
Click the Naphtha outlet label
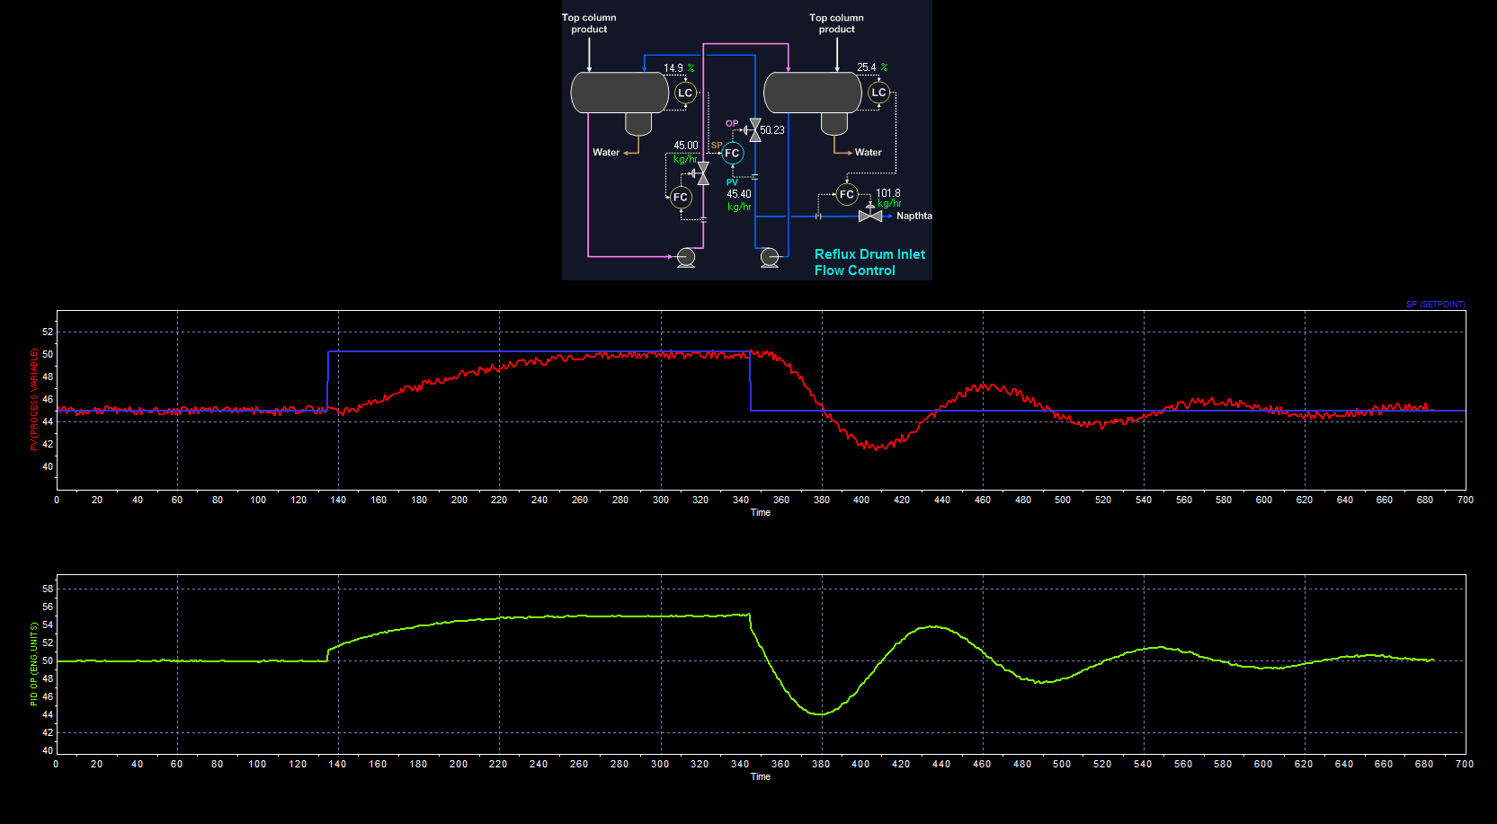click(914, 216)
